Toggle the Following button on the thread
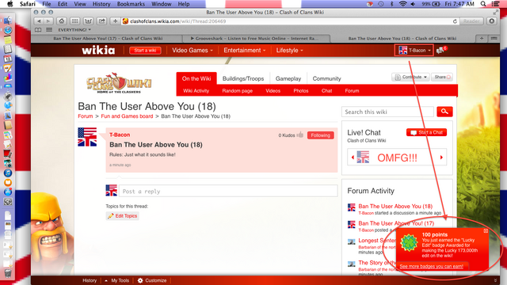 (320, 135)
